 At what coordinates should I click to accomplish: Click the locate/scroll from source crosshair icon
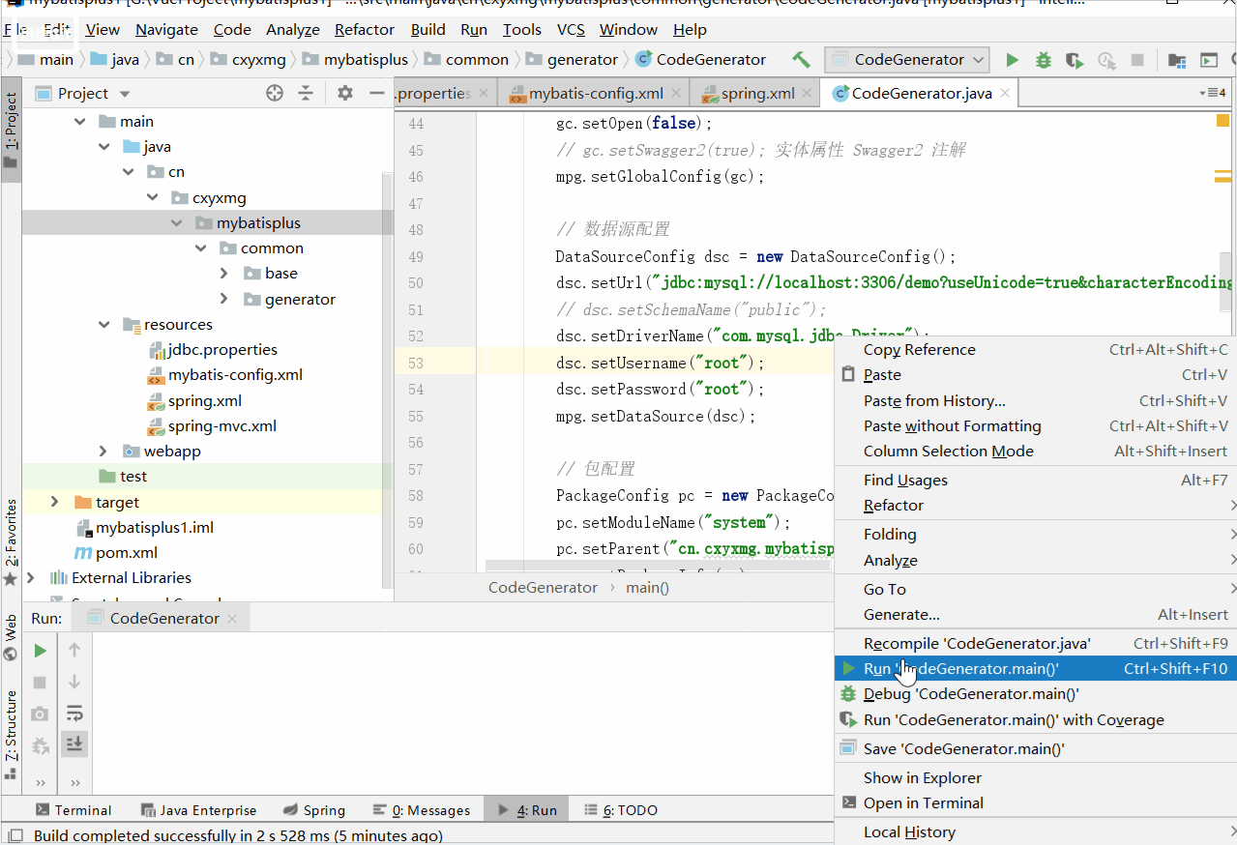(275, 93)
